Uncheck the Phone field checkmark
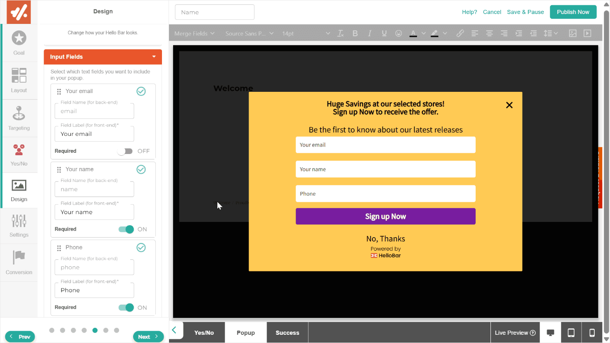The height and width of the screenshot is (343, 610). click(x=141, y=247)
